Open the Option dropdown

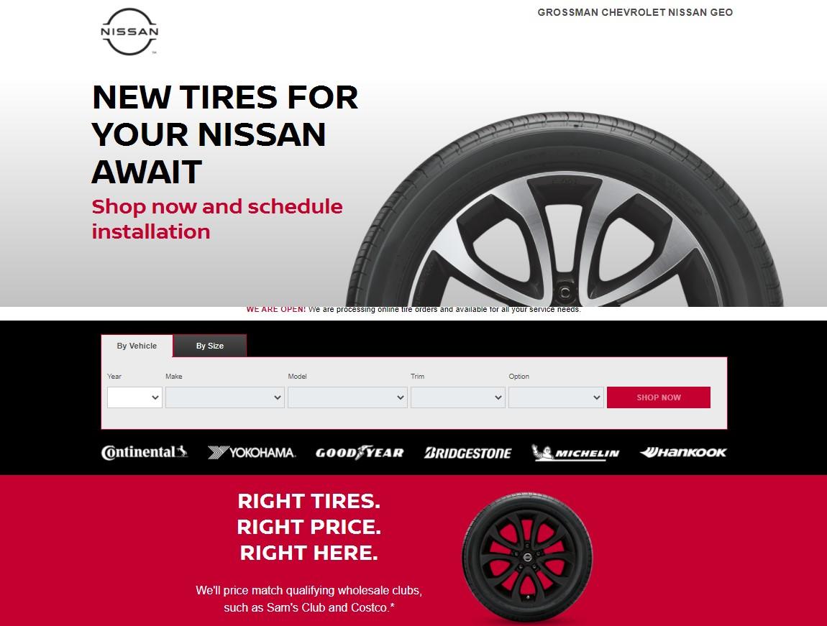[x=556, y=397]
